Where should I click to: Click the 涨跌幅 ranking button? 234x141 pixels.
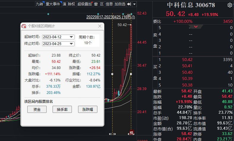[x=88, y=109]
